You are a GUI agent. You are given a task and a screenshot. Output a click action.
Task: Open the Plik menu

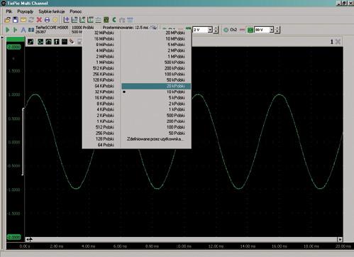click(9, 11)
